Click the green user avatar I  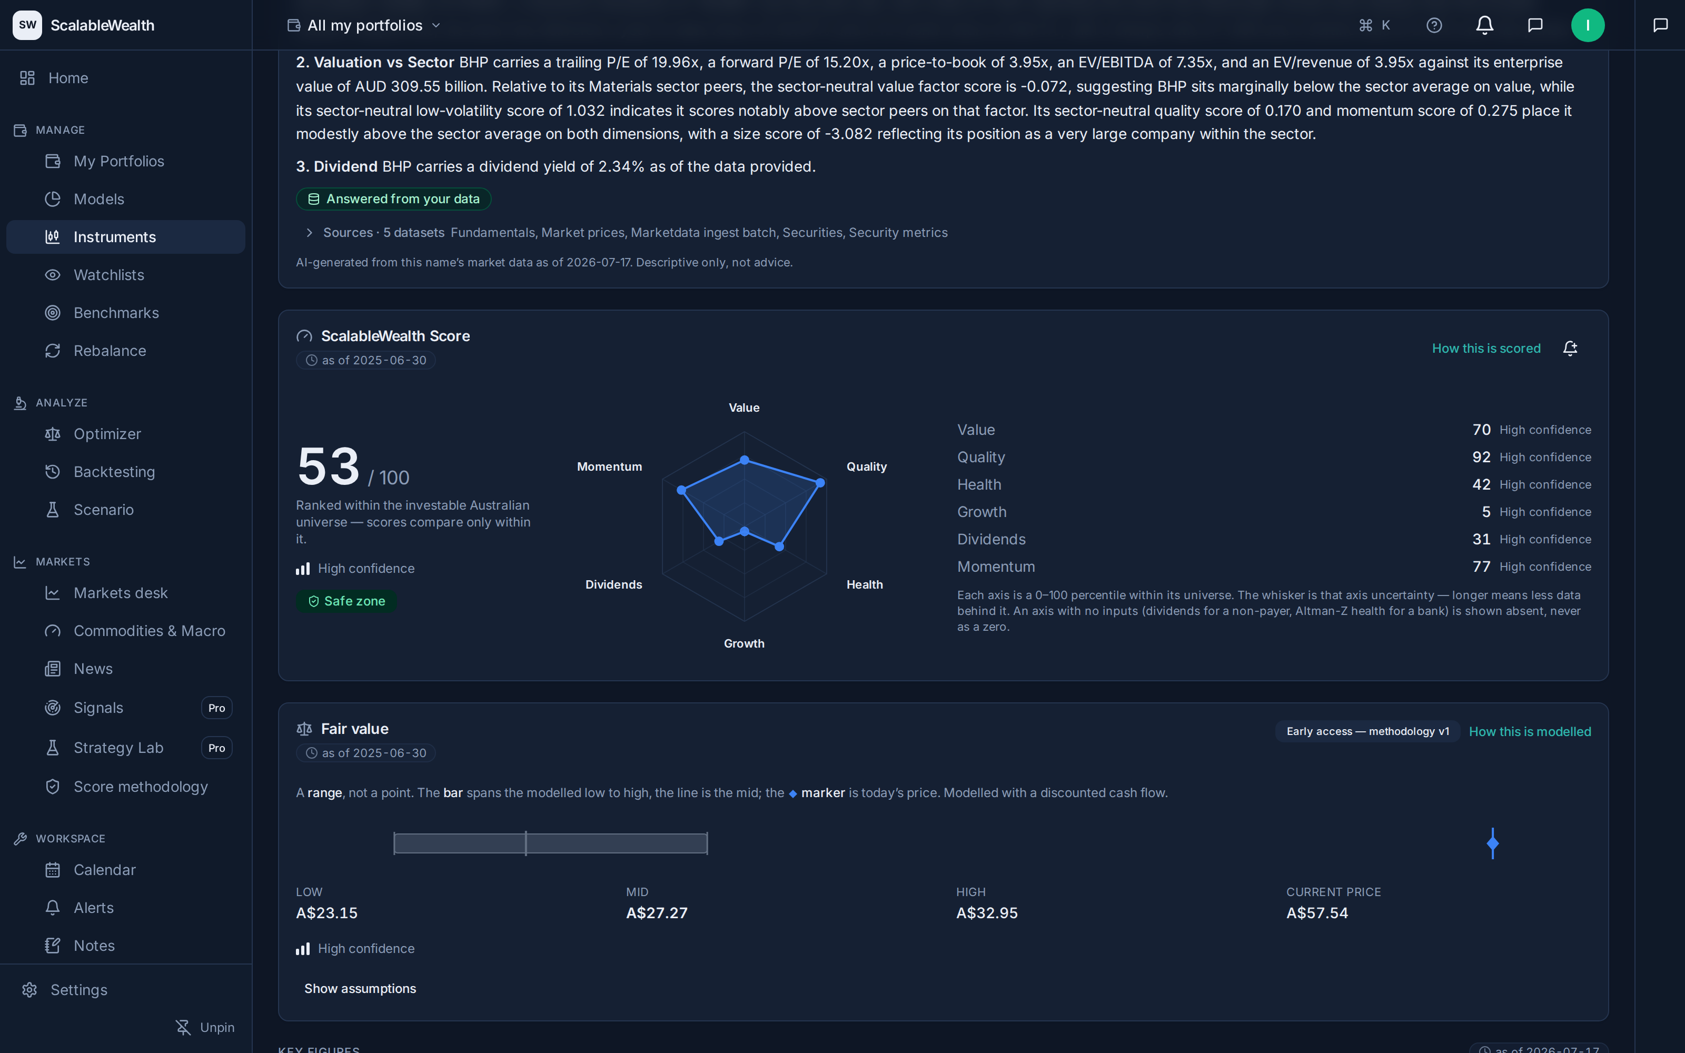(x=1588, y=25)
